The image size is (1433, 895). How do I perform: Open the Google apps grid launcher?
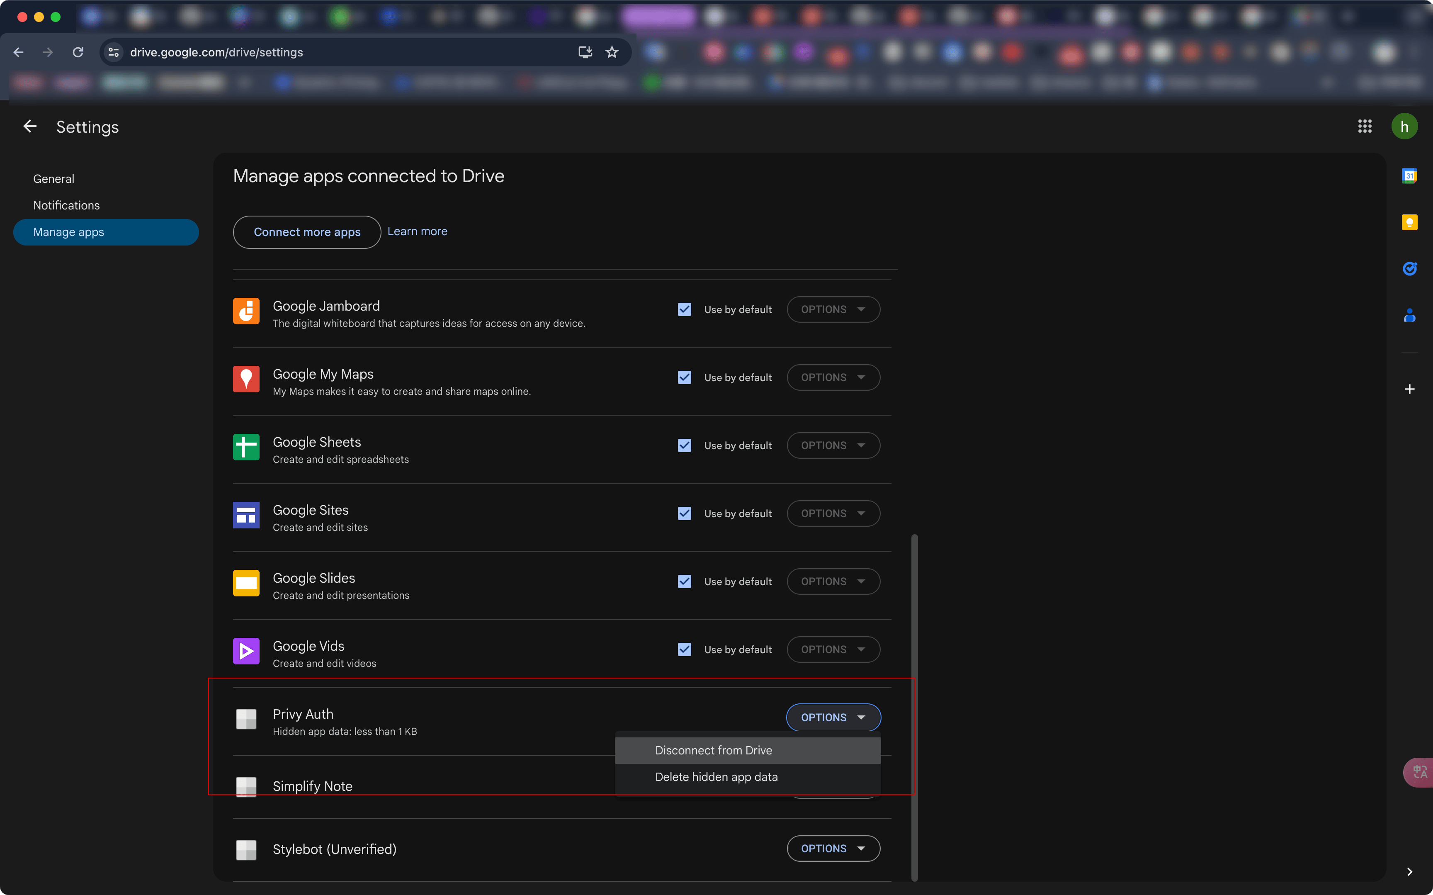pyautogui.click(x=1364, y=126)
